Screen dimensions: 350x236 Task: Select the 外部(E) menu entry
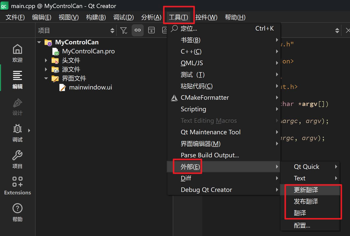224,167
